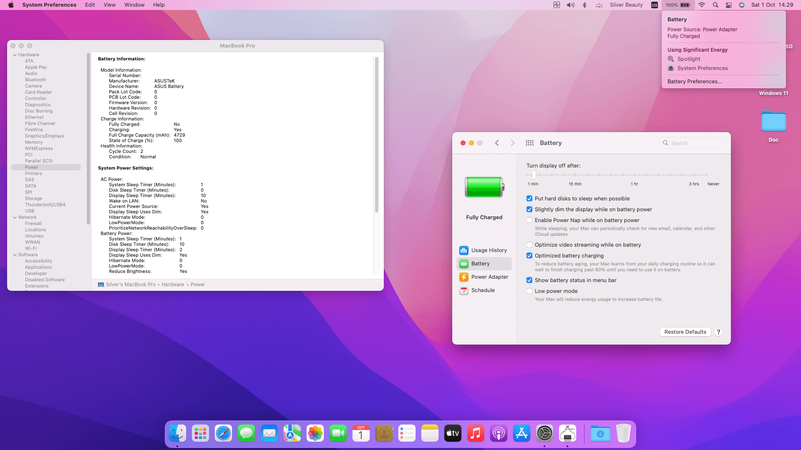Screen dimensions: 801x450
Task: Toggle Put hard disks to sleep checkbox
Action: click(x=529, y=199)
